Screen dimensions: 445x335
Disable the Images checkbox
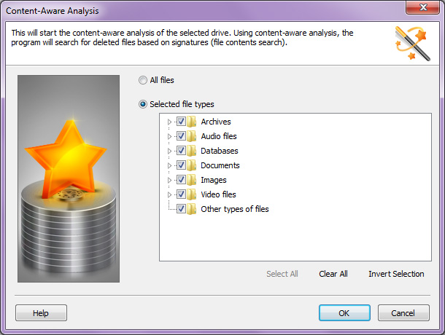181,180
